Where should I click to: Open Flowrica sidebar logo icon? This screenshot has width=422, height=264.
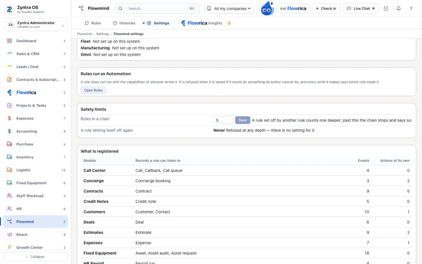(x=9, y=93)
